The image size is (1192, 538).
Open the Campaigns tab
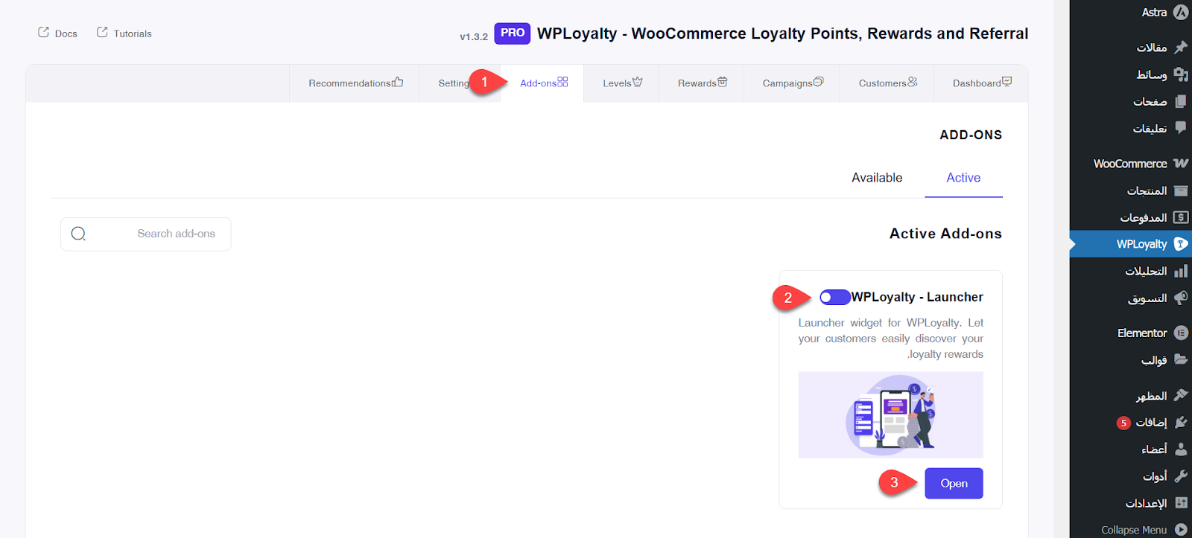(792, 83)
